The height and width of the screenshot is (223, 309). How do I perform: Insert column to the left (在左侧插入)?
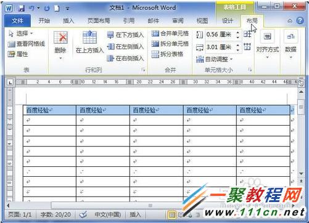point(125,47)
